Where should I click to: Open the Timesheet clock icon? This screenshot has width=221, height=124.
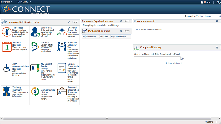pos(7,32)
